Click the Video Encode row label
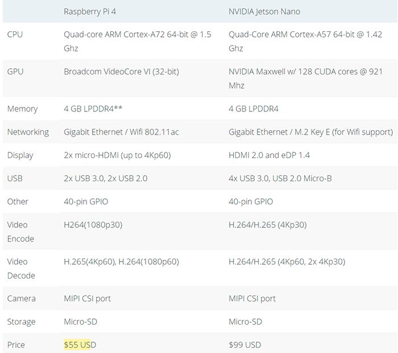This screenshot has width=398, height=353. tap(20, 232)
